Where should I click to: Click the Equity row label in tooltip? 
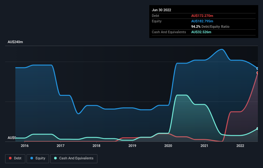[x=157, y=21]
